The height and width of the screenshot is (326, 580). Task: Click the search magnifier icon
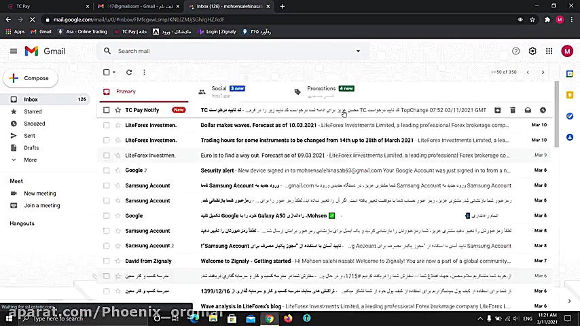tap(107, 51)
